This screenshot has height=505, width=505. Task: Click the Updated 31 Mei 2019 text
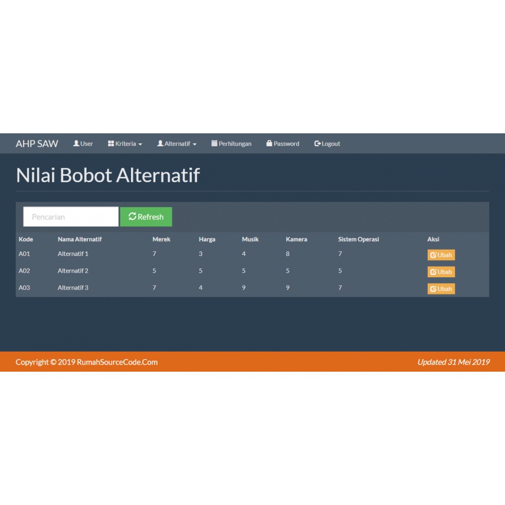click(x=454, y=362)
